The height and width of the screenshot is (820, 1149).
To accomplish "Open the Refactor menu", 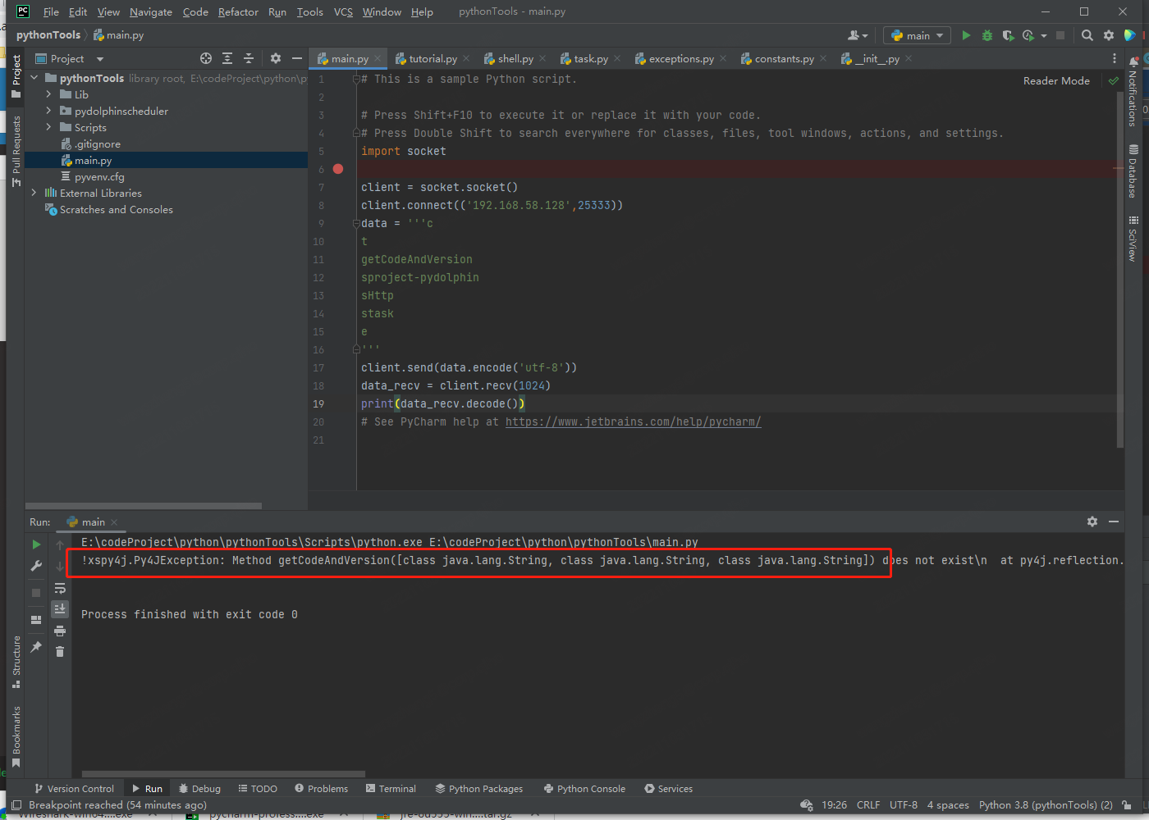I will pyautogui.click(x=238, y=11).
